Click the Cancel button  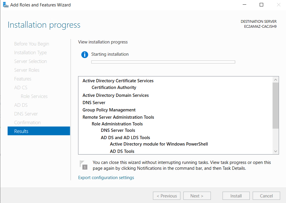pyautogui.click(x=266, y=196)
